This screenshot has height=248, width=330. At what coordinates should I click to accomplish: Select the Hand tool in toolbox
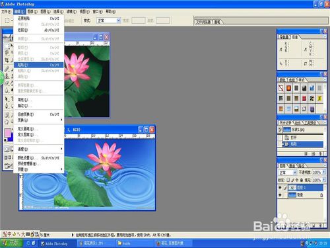[7, 122]
